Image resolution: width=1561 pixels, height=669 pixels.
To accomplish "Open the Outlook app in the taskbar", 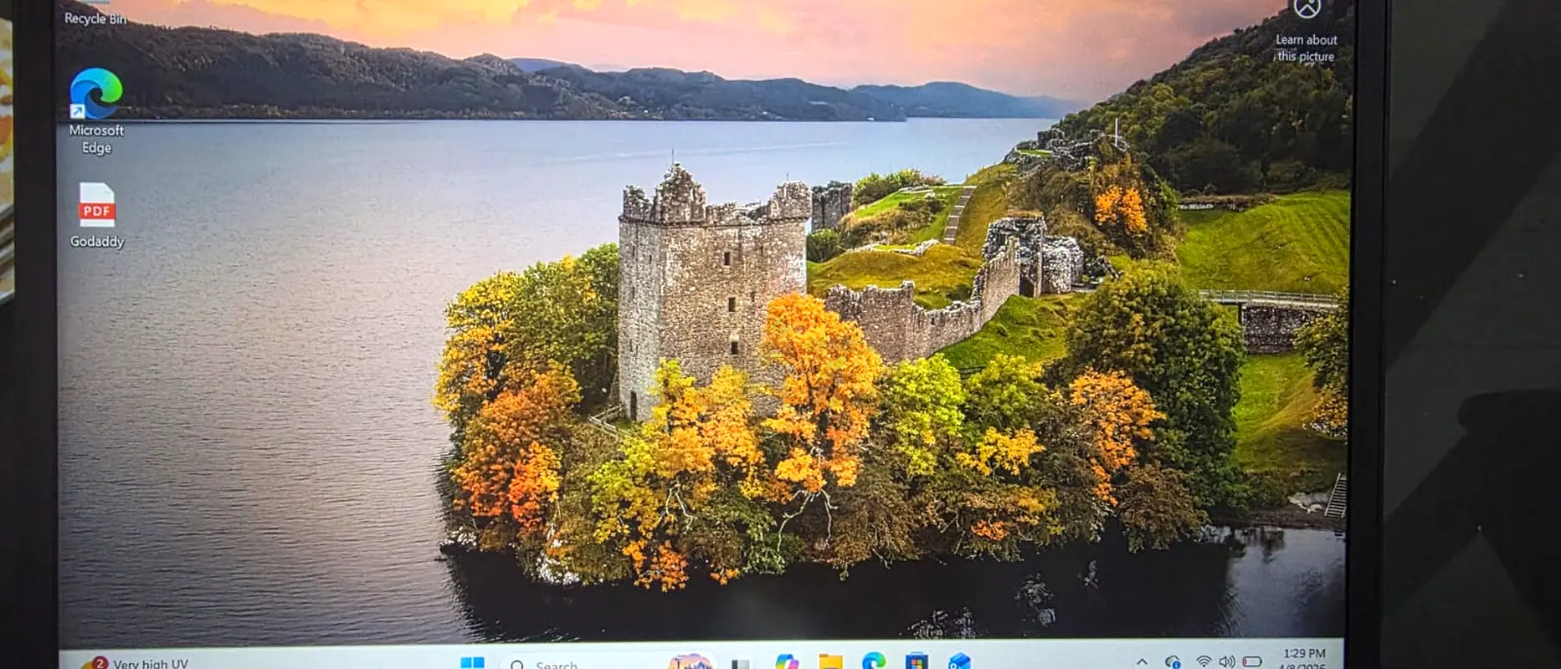I will point(959,663).
